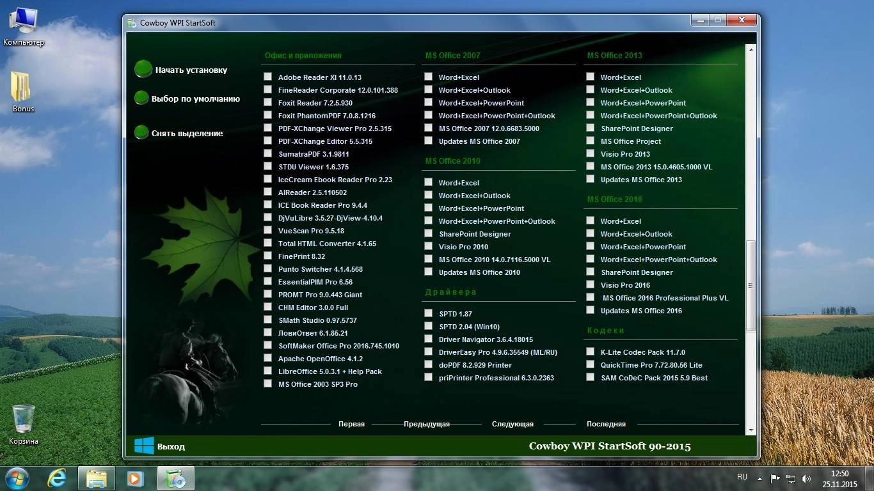The image size is (874, 491).
Task: Click the scrollbar up arrow
Action: point(751,49)
